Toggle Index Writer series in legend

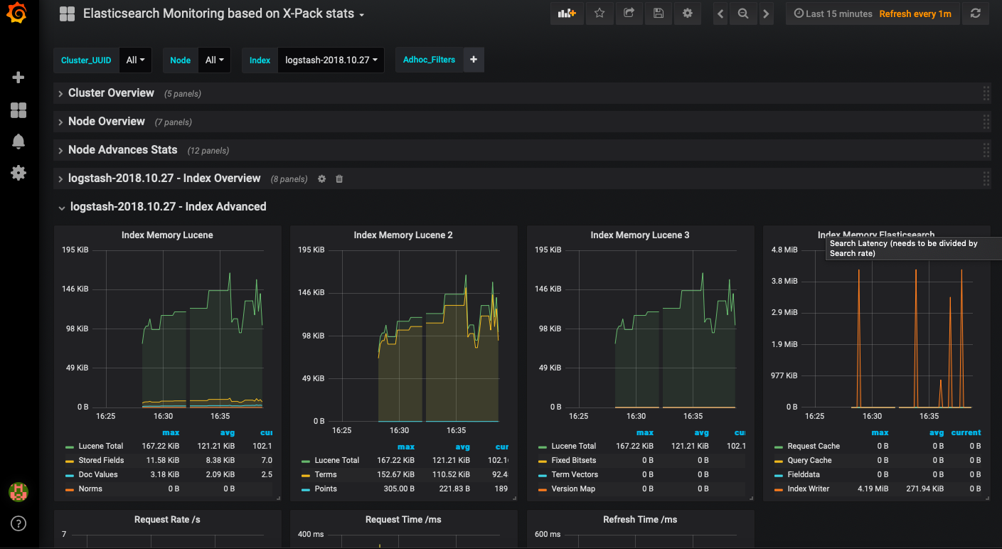click(x=808, y=489)
